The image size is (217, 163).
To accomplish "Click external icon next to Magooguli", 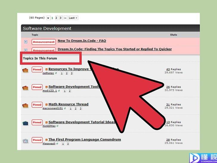I will 57,144.
